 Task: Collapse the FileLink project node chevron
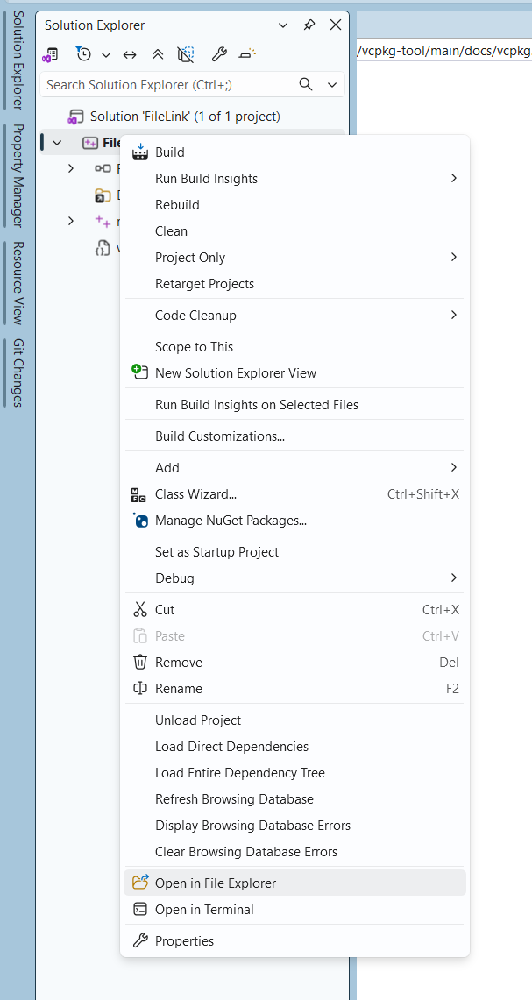[57, 143]
